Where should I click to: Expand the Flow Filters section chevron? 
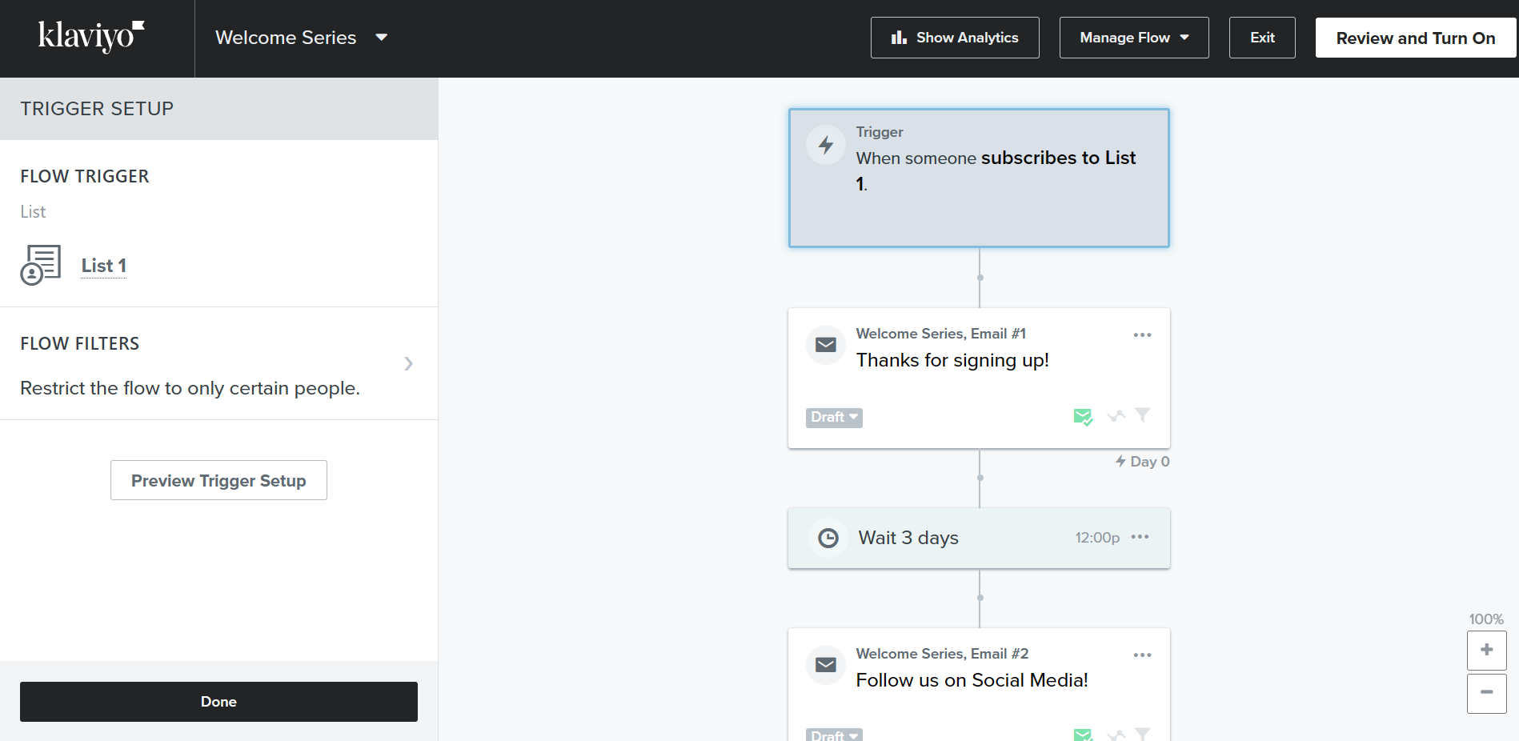(x=409, y=364)
